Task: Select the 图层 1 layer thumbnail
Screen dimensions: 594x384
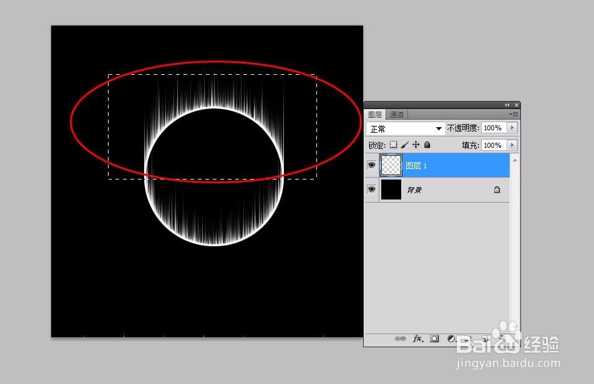Action: 391,165
